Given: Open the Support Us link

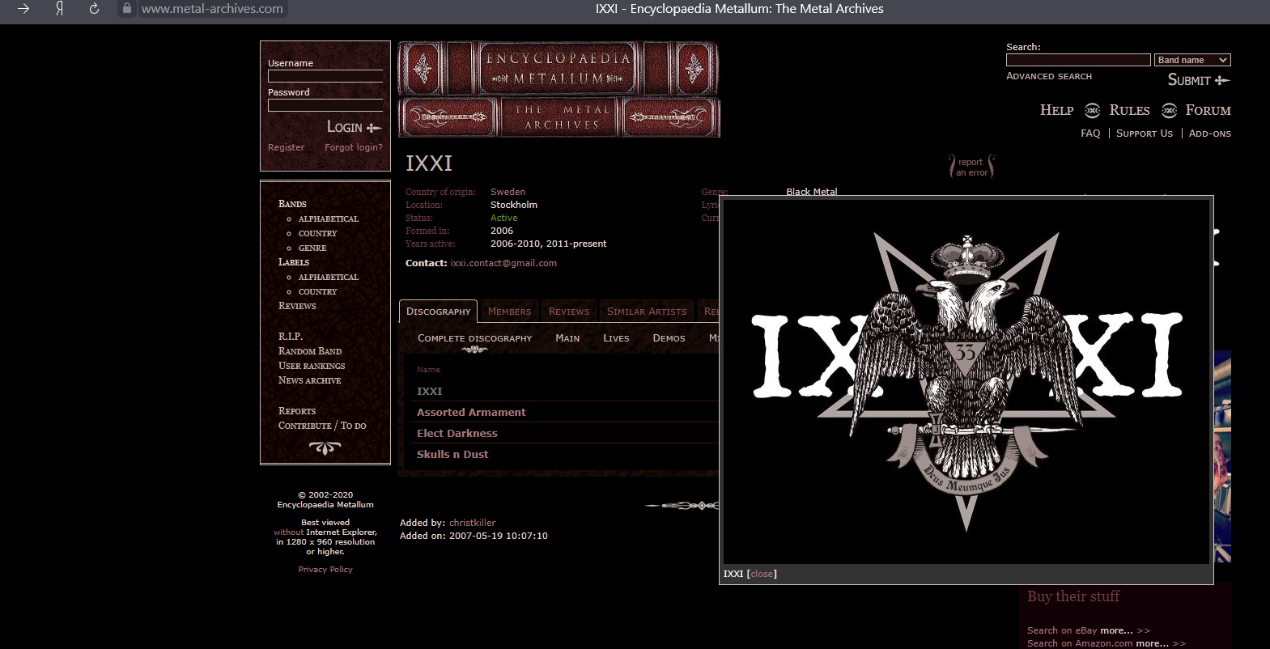Looking at the screenshot, I should click(1145, 134).
